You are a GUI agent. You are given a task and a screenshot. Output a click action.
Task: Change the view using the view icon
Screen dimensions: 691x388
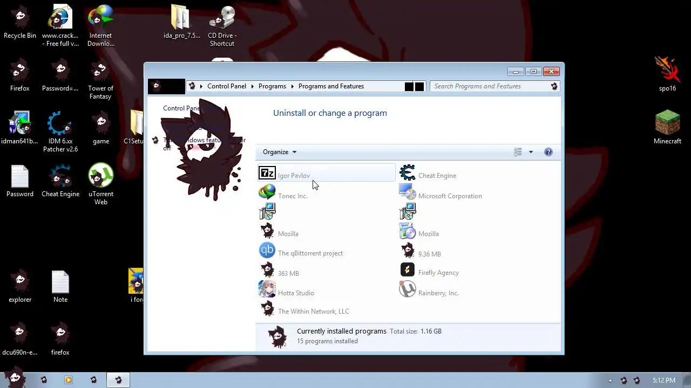coord(518,152)
